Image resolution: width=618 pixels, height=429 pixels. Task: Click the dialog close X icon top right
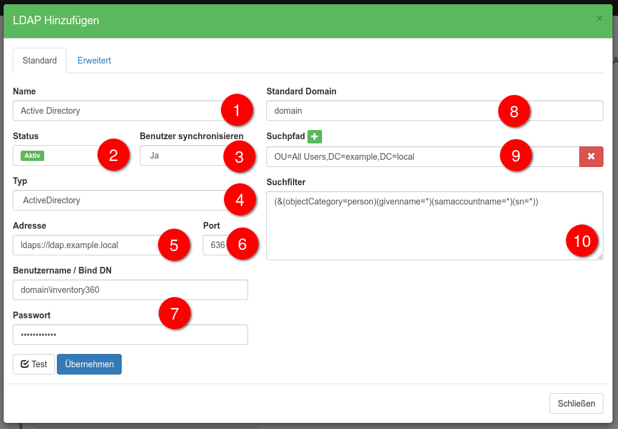[599, 19]
